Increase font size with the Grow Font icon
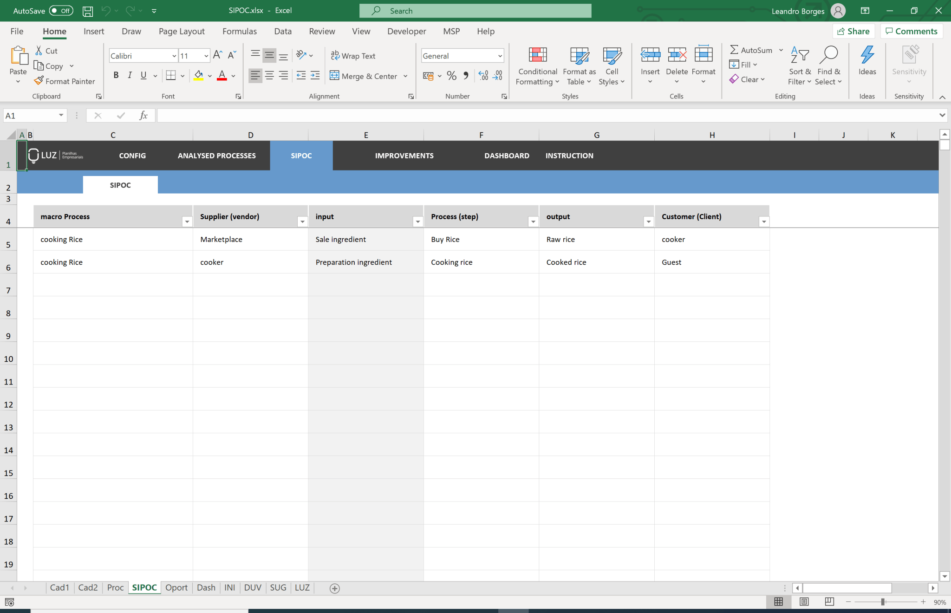The width and height of the screenshot is (951, 613). coord(216,55)
